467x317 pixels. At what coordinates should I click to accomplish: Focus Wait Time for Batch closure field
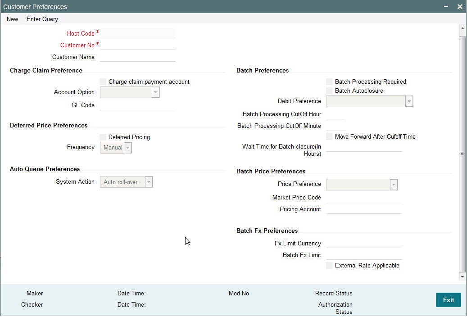pyautogui.click(x=364, y=147)
